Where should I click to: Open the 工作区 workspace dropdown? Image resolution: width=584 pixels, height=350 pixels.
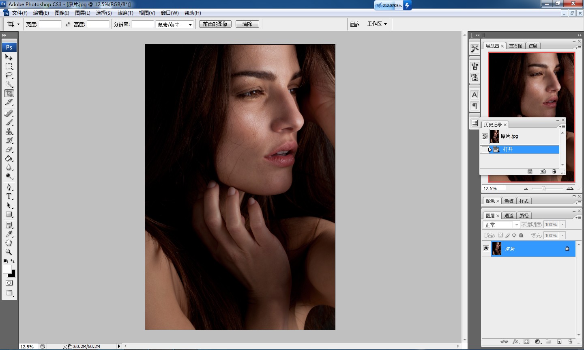[x=377, y=24]
